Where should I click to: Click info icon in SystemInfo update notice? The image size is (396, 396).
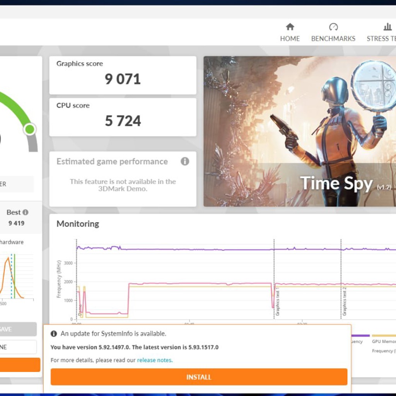[53, 334]
